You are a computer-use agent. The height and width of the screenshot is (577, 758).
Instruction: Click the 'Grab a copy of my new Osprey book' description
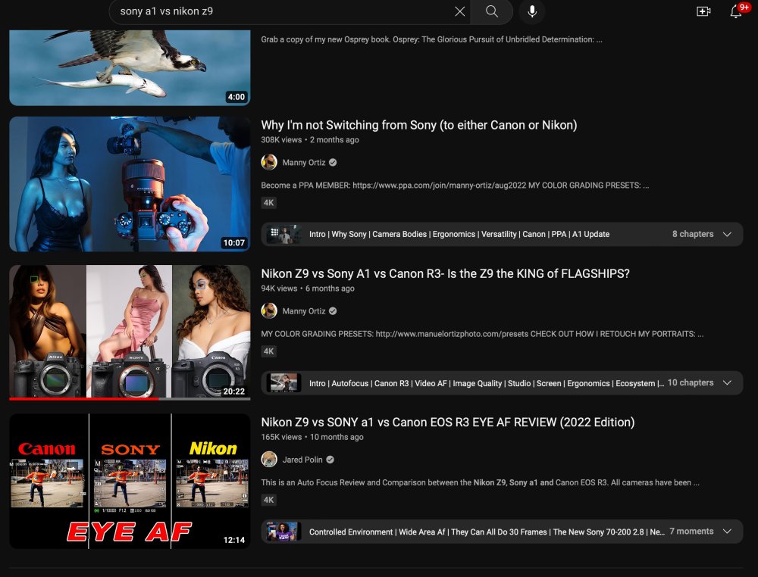(x=431, y=39)
